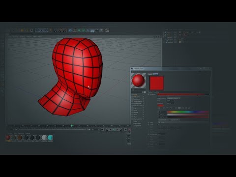236x177 pixels.
Task: Select the blue cube primitive icon
Action: [70, 30]
